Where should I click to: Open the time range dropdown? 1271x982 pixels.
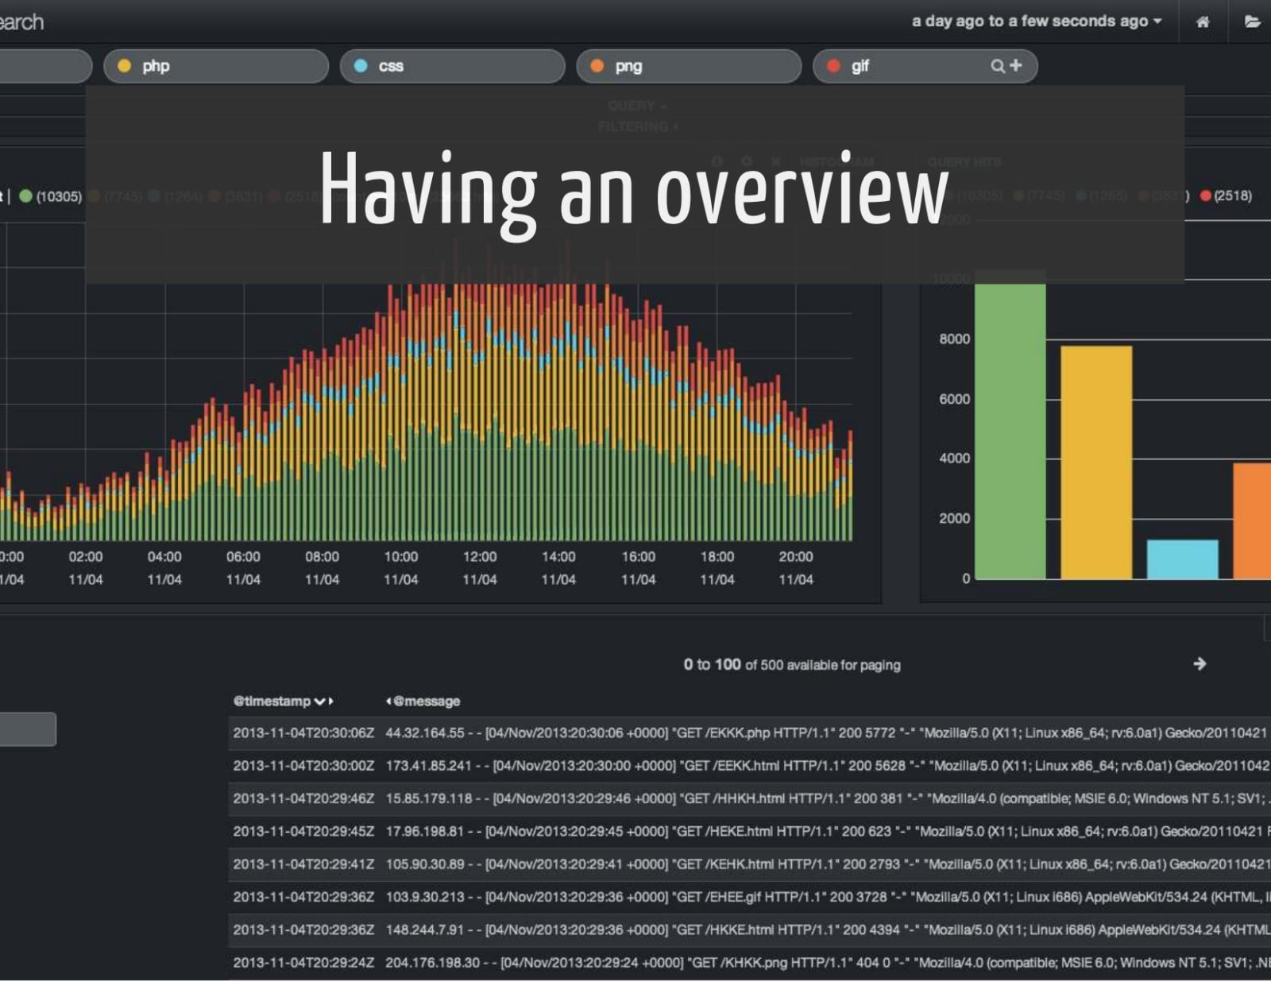tap(1037, 21)
